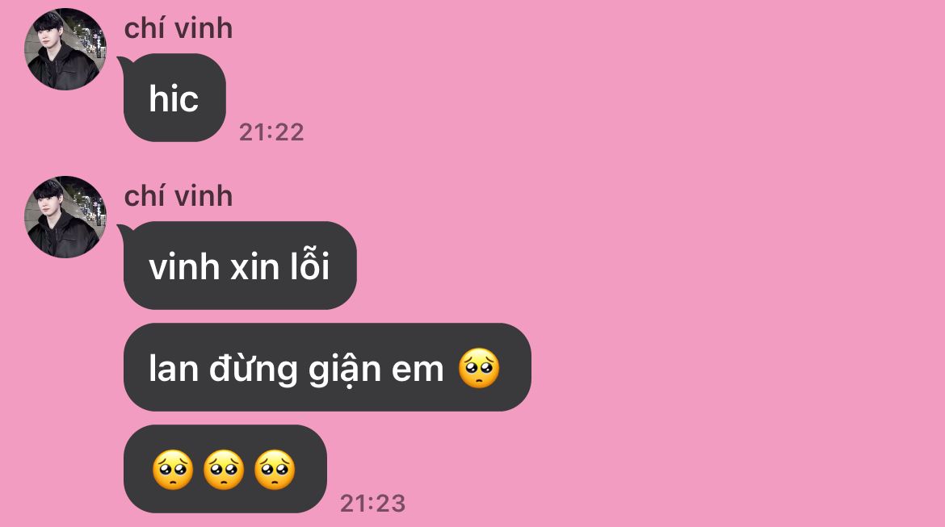Open chí vinh's avatar beside "vinh xin lỗi"
This screenshot has width=945, height=527.
(65, 217)
